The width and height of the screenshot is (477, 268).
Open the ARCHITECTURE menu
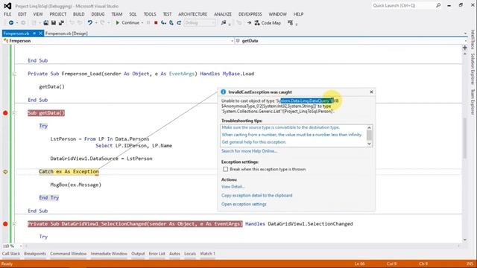[192, 14]
